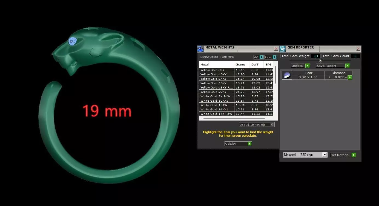Screen dimensions: 379x206
Task: Enable Use Object Materials option
Action: (257, 125)
